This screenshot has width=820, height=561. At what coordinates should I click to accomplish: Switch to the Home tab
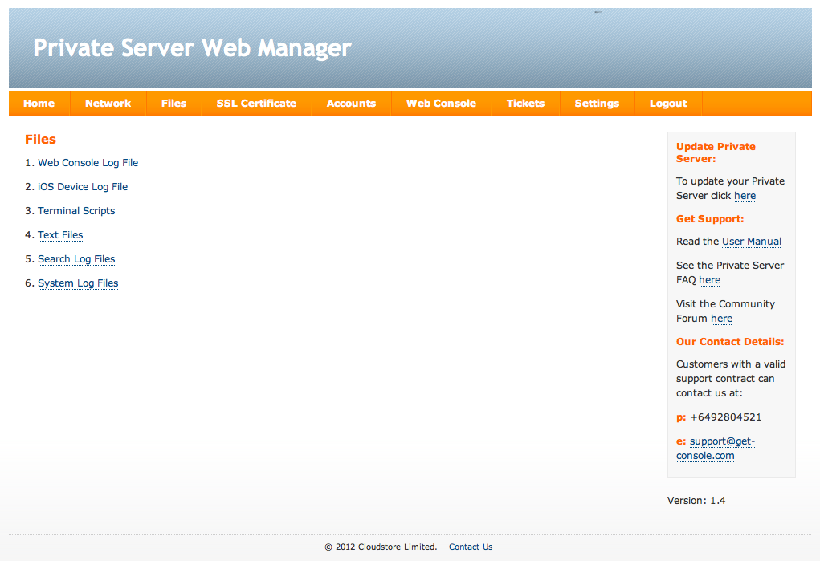coord(39,103)
